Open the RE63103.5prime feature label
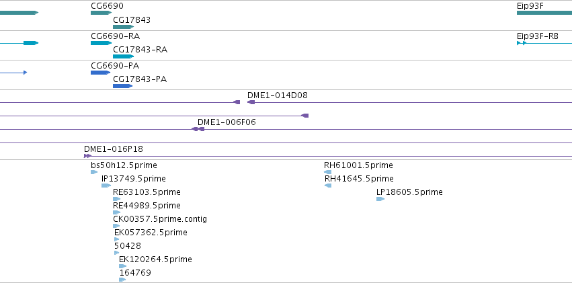This screenshot has width=572, height=283. [147, 192]
